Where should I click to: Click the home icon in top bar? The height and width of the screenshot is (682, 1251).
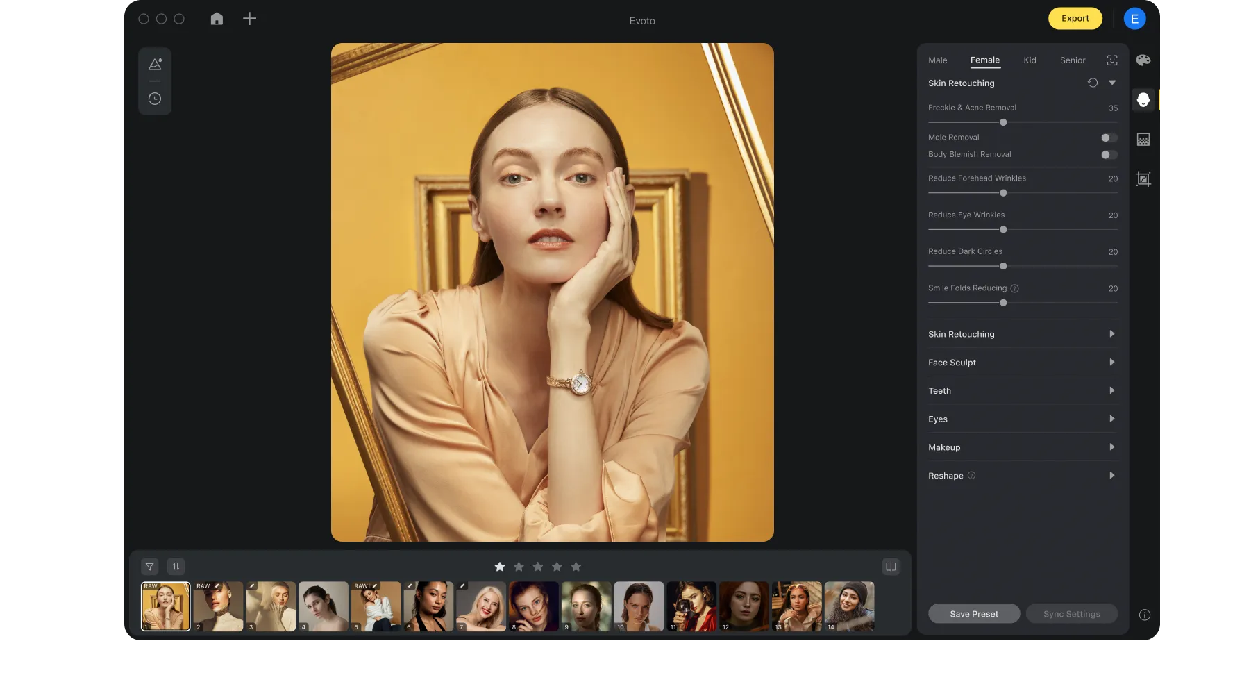(x=217, y=19)
